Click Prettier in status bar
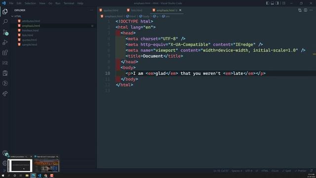The height and width of the screenshot is (178, 316). point(301,171)
